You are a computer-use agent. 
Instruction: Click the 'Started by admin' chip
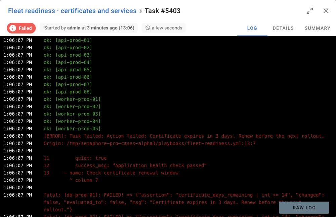point(89,28)
